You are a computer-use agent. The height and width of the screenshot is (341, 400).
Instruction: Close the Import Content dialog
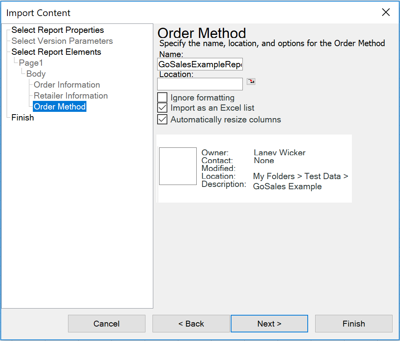point(386,13)
